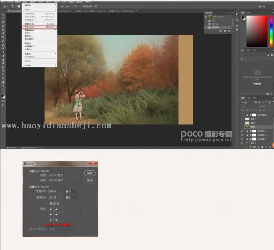
Task: Select the Gradient tool
Action: pos(3,56)
